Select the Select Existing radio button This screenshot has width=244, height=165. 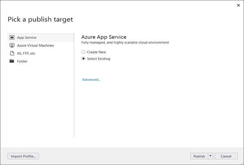(83, 59)
